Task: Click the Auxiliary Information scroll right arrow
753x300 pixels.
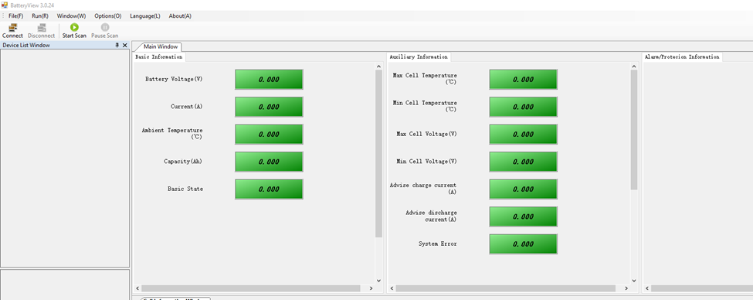Action: (x=626, y=288)
